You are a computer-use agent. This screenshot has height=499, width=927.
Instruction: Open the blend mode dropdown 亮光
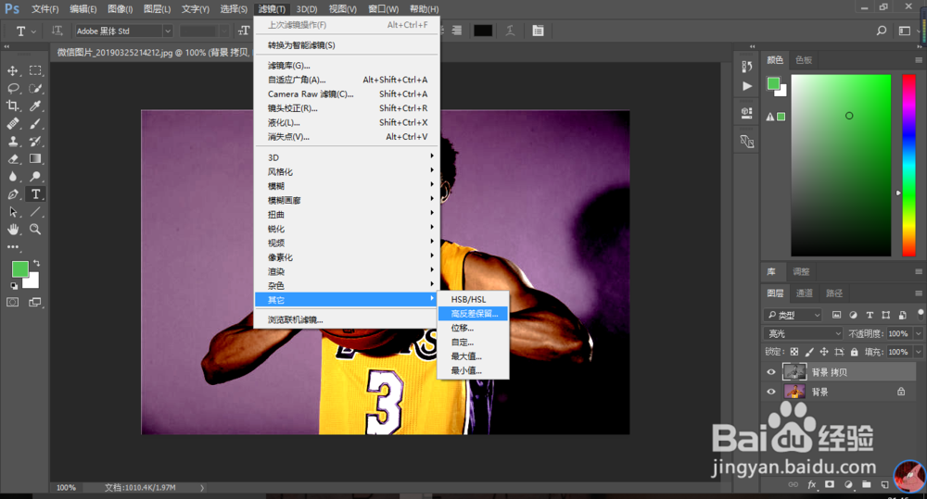tap(804, 333)
